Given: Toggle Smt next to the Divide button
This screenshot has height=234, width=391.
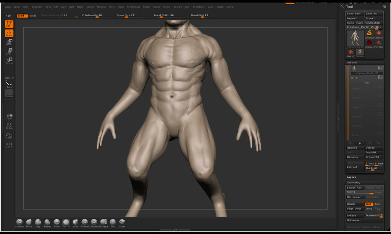Looking at the screenshot, I should [x=368, y=204].
